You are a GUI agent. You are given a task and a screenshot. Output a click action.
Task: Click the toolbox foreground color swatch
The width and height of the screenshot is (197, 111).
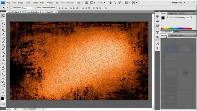[x=2, y=99]
